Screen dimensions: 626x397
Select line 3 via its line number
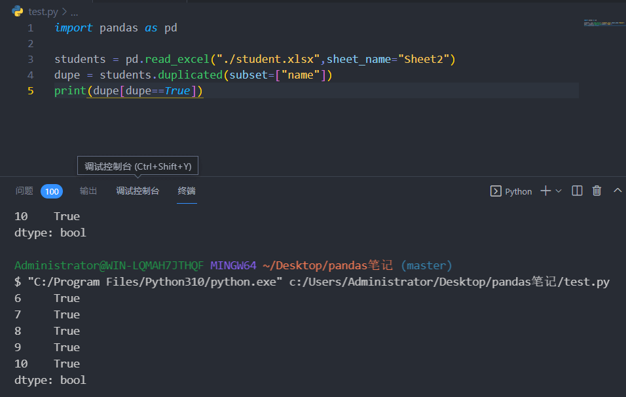coord(30,60)
